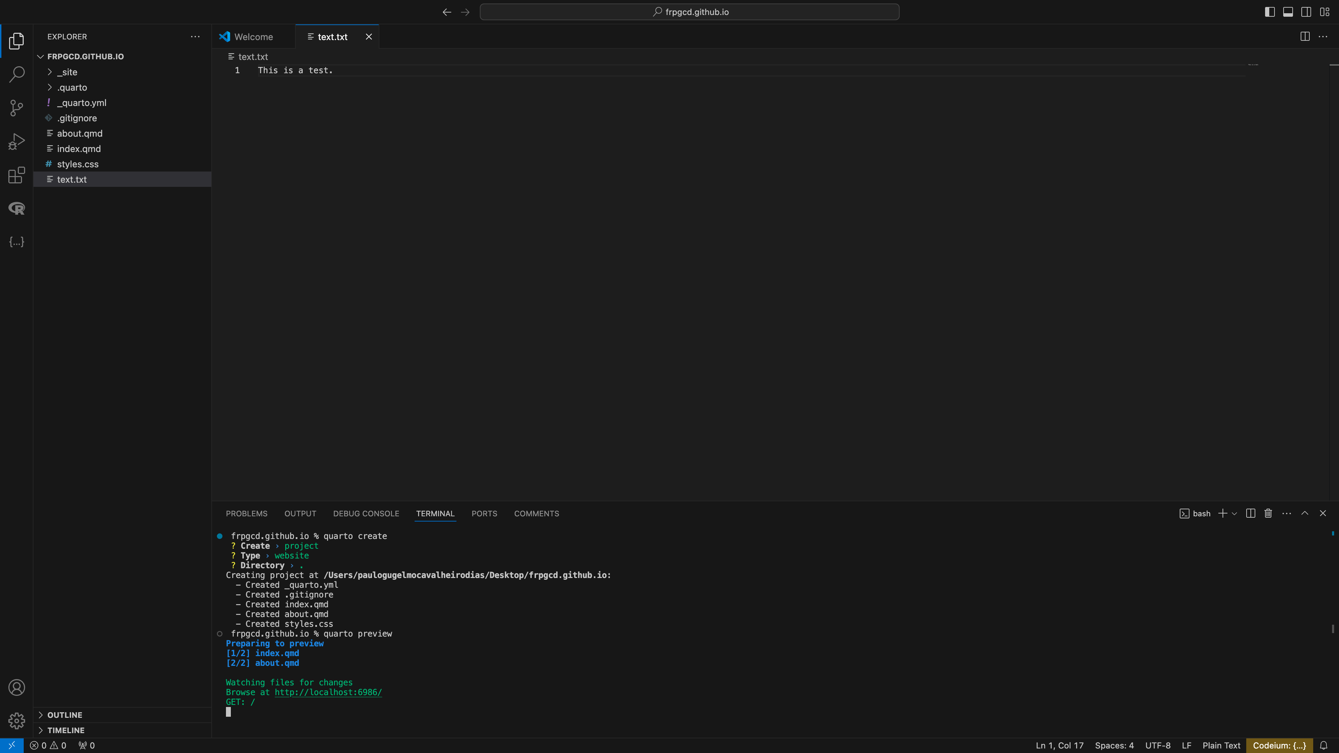
Task: Open the Manage gear icon
Action: tap(17, 721)
